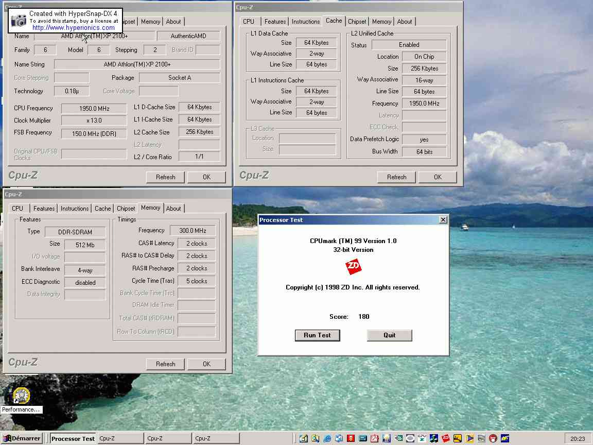Open the Chipset tab in the Cache window
Image resolution: width=593 pixels, height=445 pixels.
(x=357, y=22)
